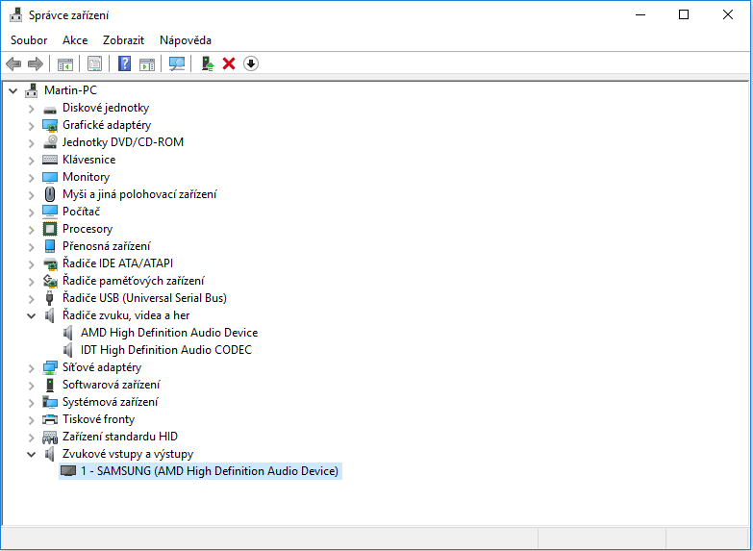Expand the Diskové jednotky category
The image size is (753, 551).
31,109
